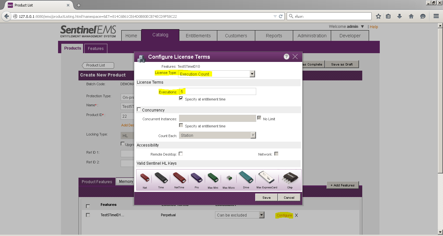
Task: Select the Drive HL key icon
Action: 246,178
